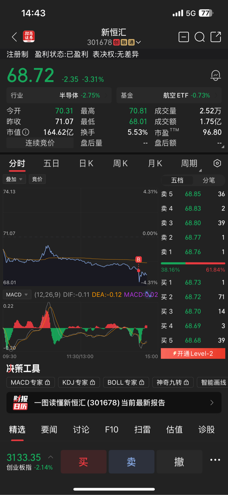This screenshot has width=228, height=495.
Task: Tap the share export icon
Action: point(216,37)
